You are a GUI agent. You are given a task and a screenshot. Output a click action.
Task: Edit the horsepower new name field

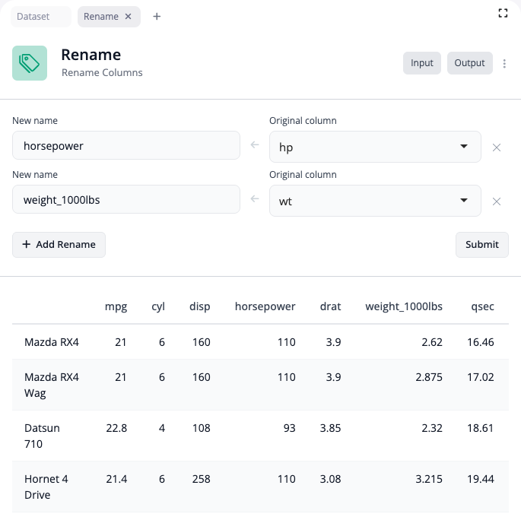[126, 145]
